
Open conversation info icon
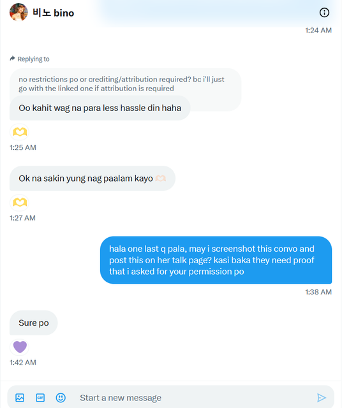click(324, 13)
